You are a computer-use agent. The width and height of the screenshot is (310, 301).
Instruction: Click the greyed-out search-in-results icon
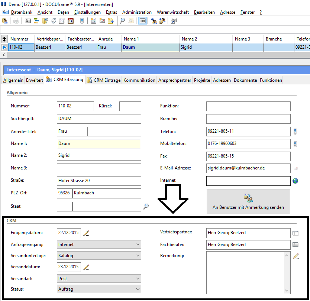click(x=131, y=21)
